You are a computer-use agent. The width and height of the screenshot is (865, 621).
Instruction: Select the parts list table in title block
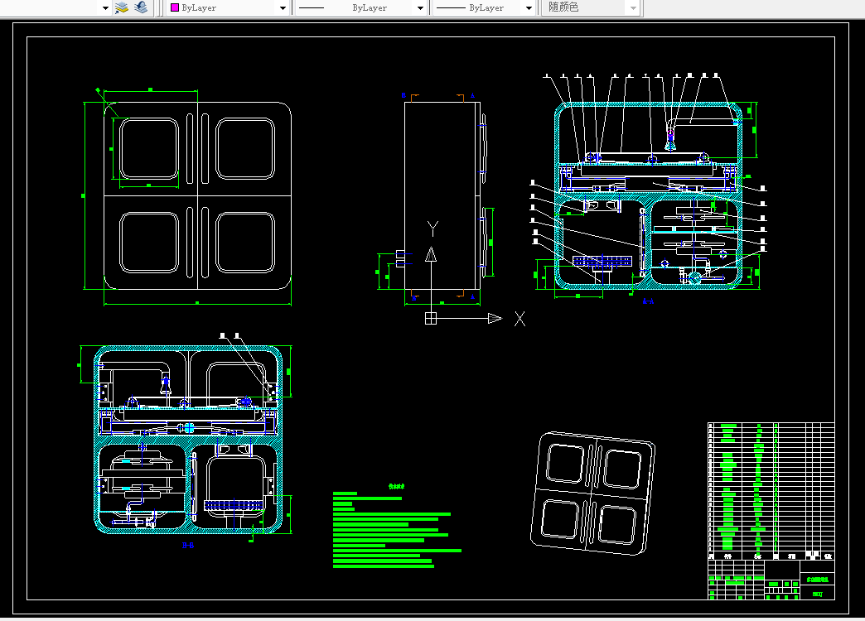[x=771, y=491]
